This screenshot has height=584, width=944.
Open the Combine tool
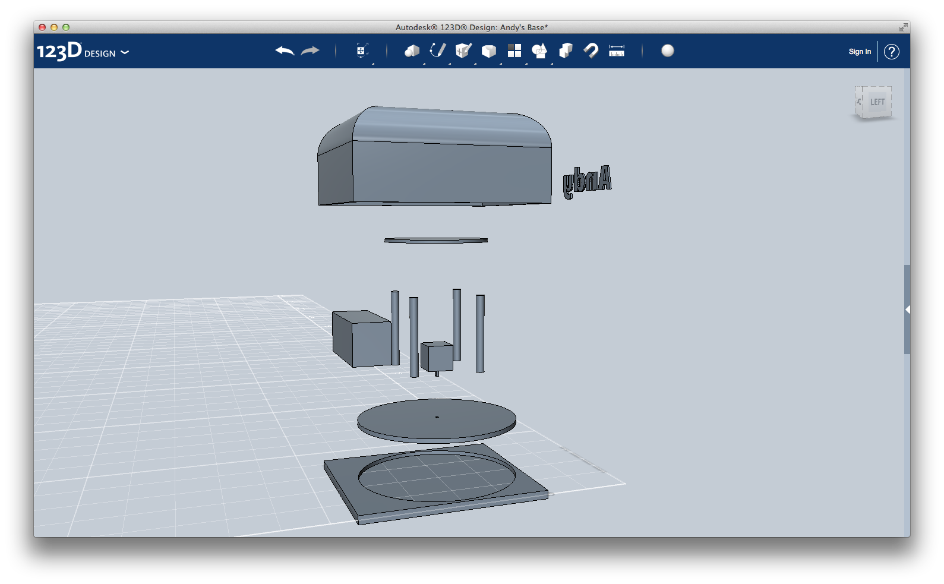tap(566, 50)
